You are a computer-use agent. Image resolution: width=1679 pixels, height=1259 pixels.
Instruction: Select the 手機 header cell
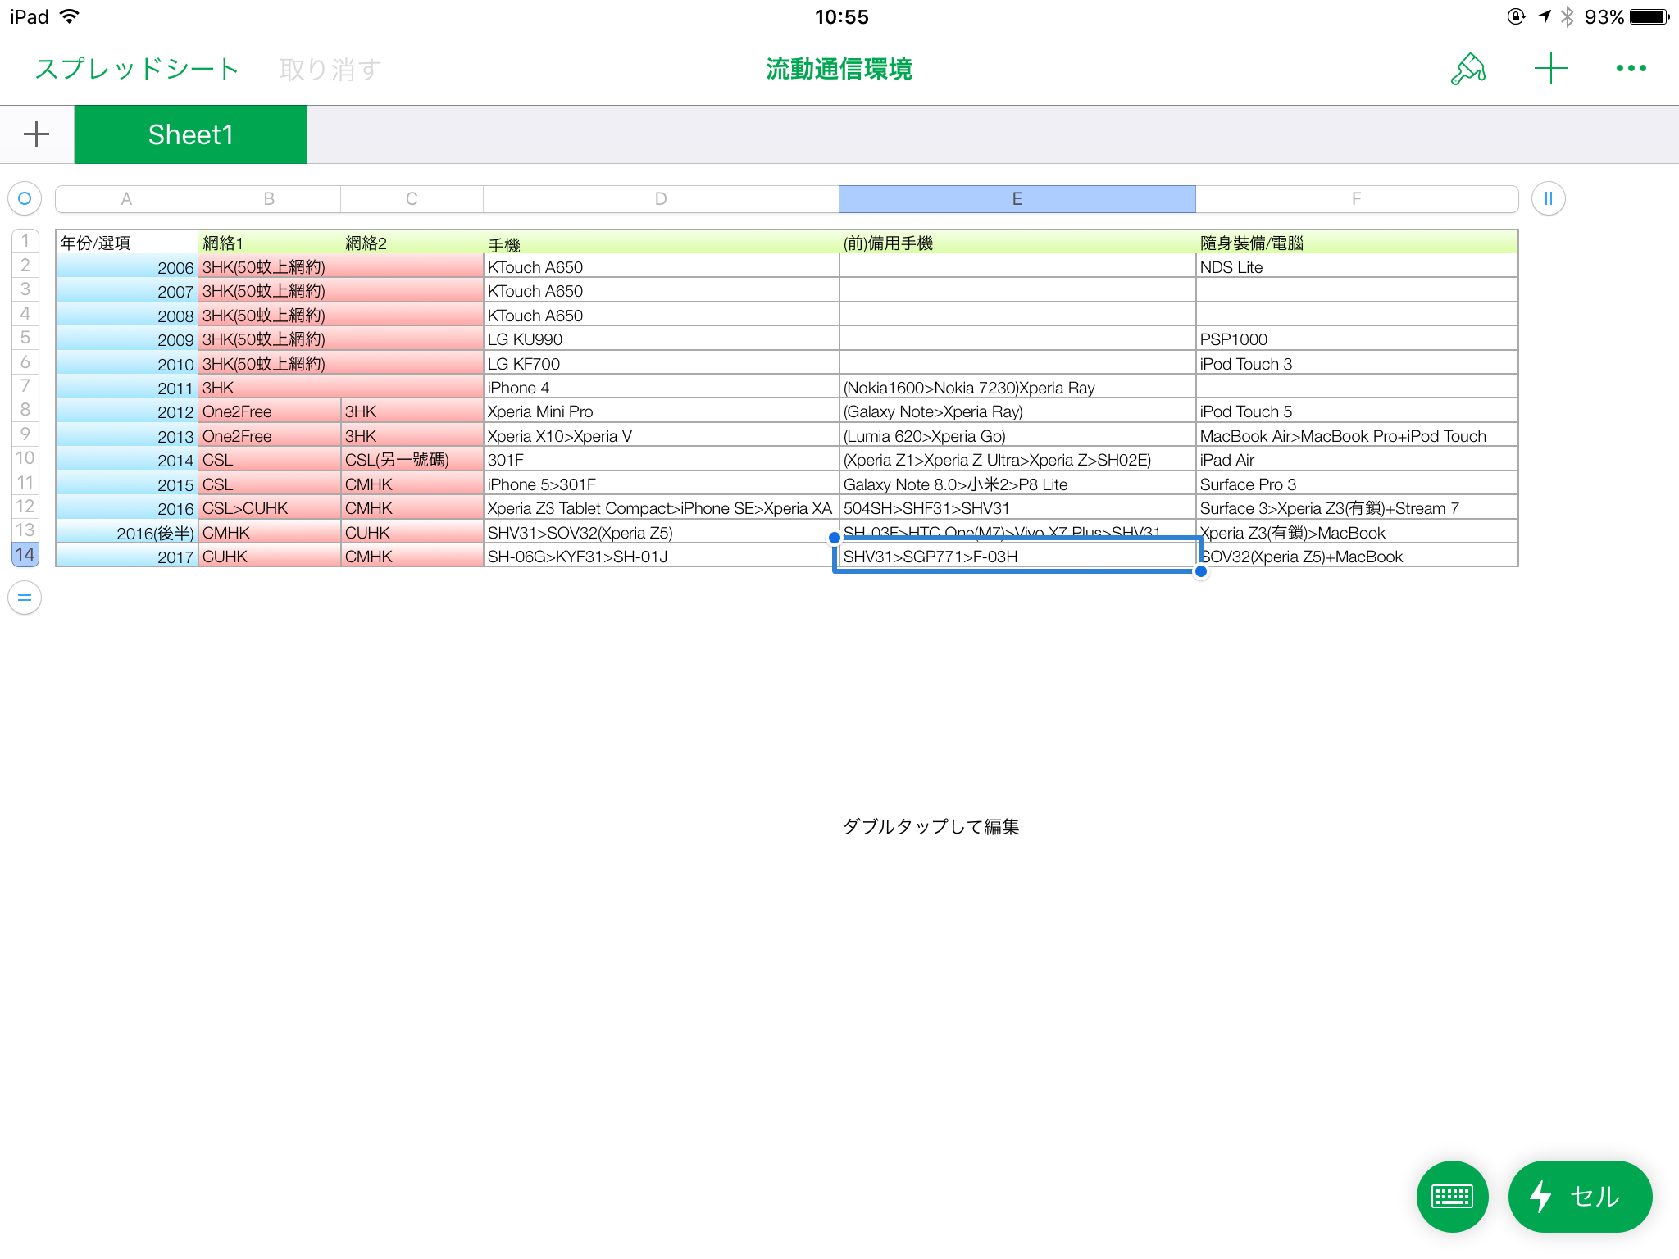pyautogui.click(x=661, y=243)
